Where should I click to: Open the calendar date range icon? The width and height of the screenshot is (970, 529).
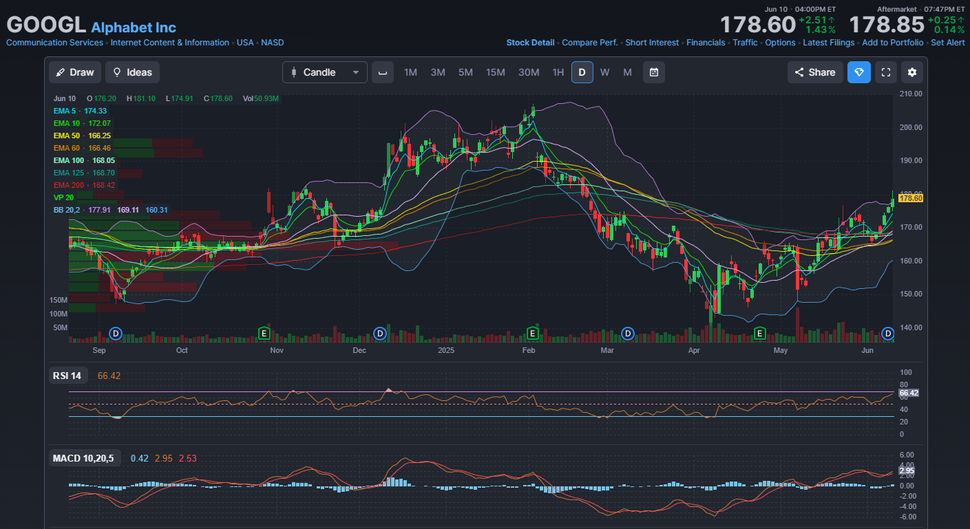coord(654,72)
